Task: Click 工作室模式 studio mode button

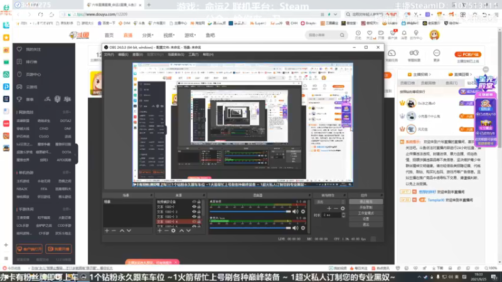Action: (366, 213)
